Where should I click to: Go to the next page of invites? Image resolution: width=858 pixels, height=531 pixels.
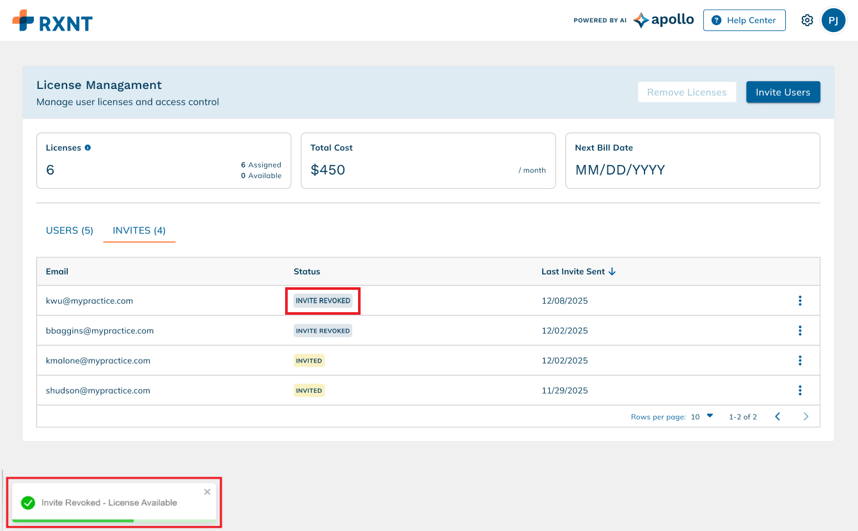click(x=806, y=416)
